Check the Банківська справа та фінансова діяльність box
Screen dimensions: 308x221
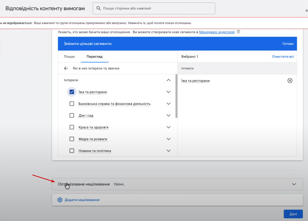pos(72,104)
